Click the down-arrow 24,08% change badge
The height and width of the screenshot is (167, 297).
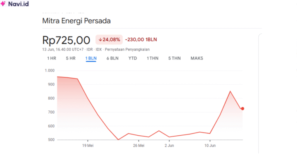pos(109,39)
